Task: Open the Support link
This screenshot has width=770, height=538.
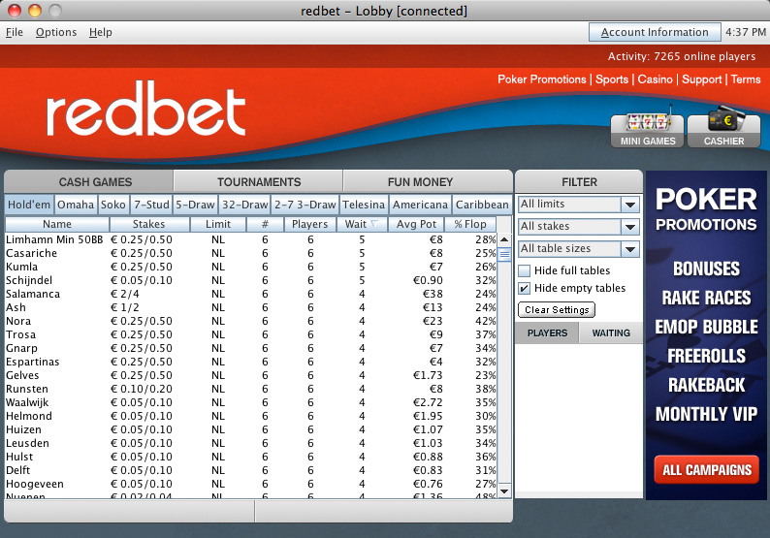Action: tap(702, 79)
